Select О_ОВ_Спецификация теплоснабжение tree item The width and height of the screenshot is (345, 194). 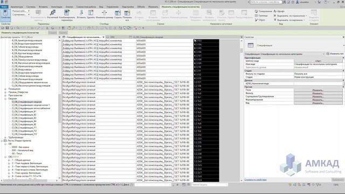point(31,108)
